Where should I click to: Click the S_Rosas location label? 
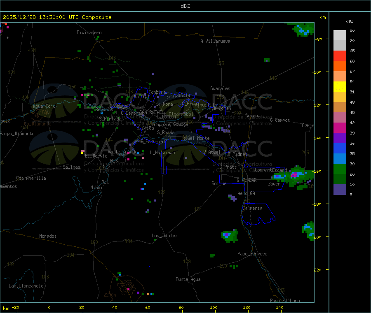pos(166,132)
